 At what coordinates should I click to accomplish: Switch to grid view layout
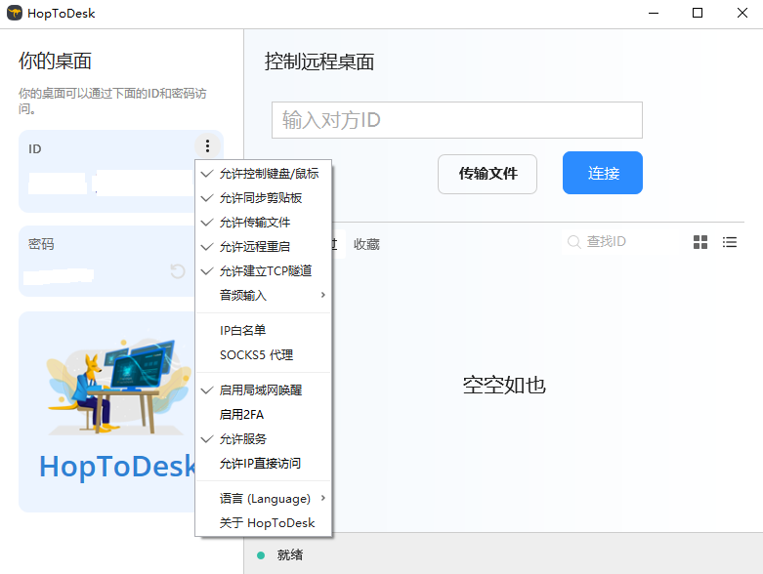(699, 242)
